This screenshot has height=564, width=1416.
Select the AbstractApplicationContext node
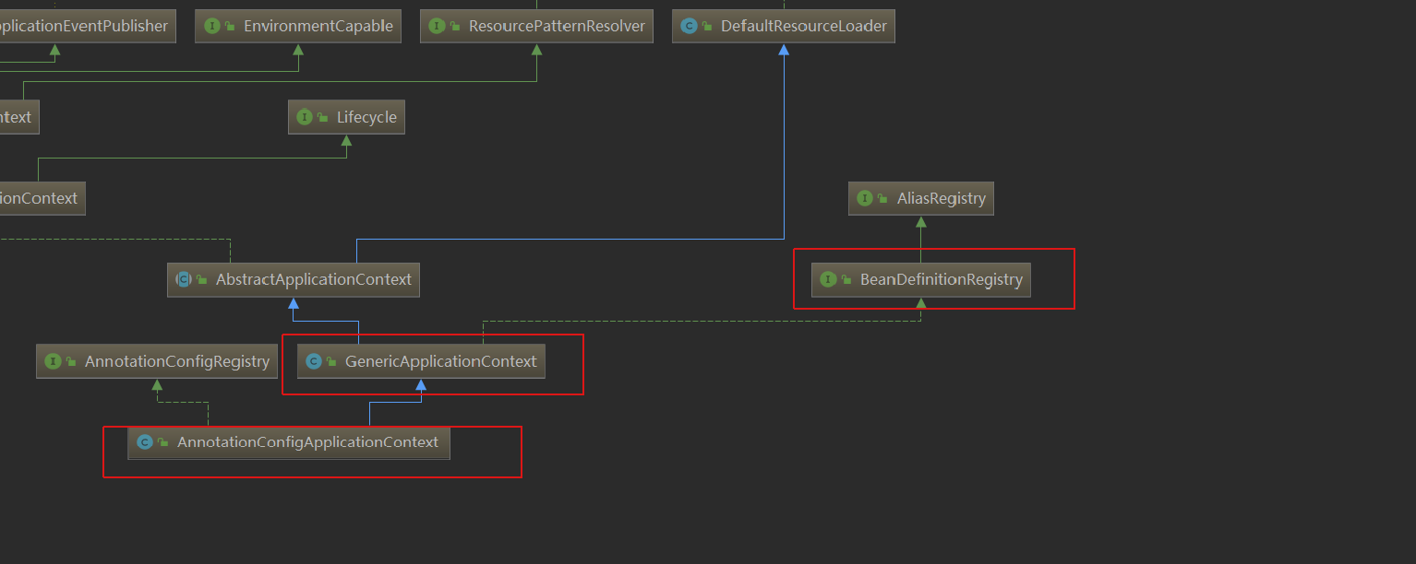click(294, 279)
